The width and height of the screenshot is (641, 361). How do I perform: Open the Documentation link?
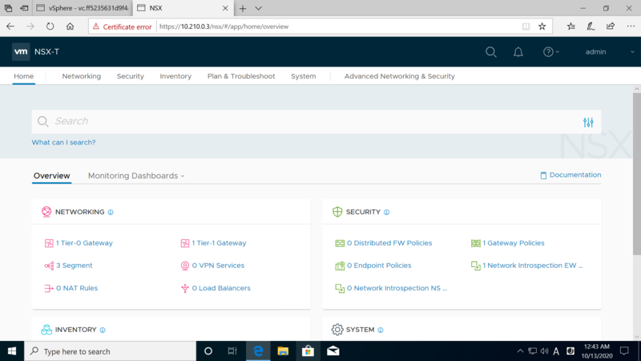[x=570, y=175]
